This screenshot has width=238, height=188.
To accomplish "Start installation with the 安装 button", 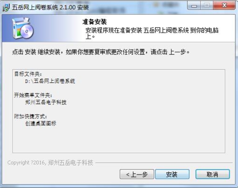I will [172, 174].
